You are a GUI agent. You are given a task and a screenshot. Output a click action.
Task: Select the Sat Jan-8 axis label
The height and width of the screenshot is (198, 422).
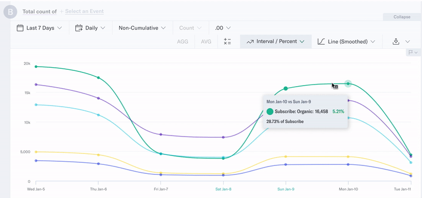223,189
